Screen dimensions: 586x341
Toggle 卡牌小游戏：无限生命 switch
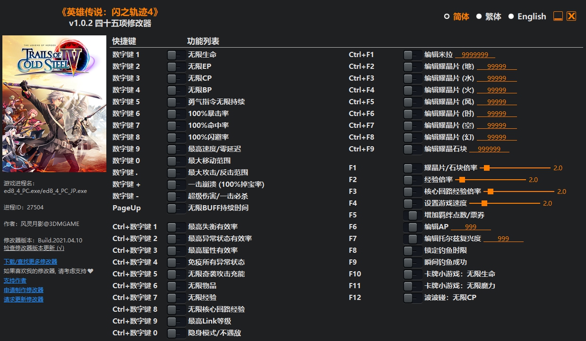tap(413, 274)
